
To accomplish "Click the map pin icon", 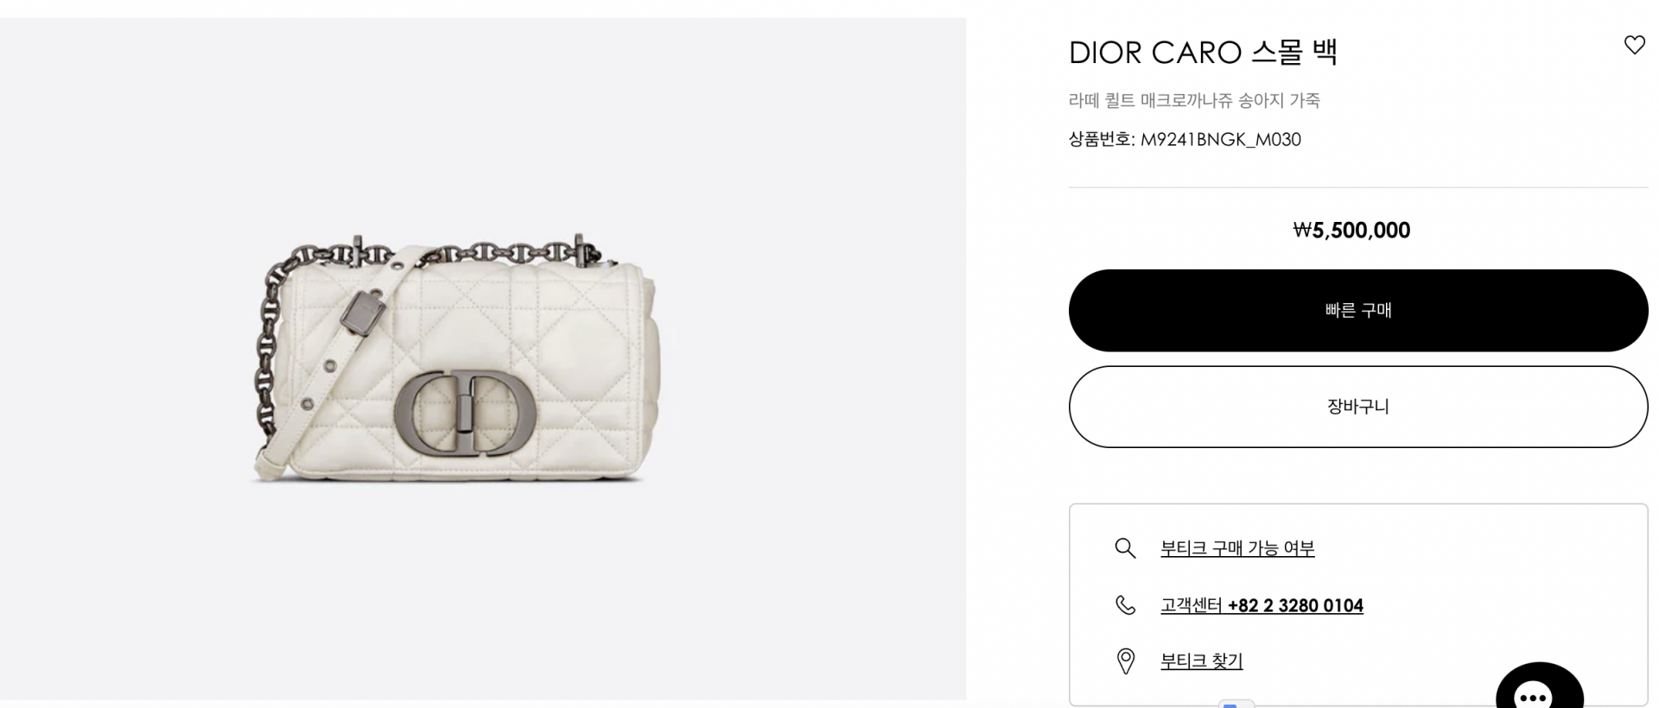I will 1125,661.
